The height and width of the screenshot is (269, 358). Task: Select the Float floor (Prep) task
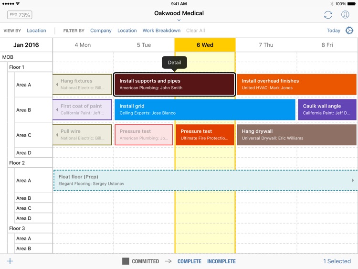[206, 180]
